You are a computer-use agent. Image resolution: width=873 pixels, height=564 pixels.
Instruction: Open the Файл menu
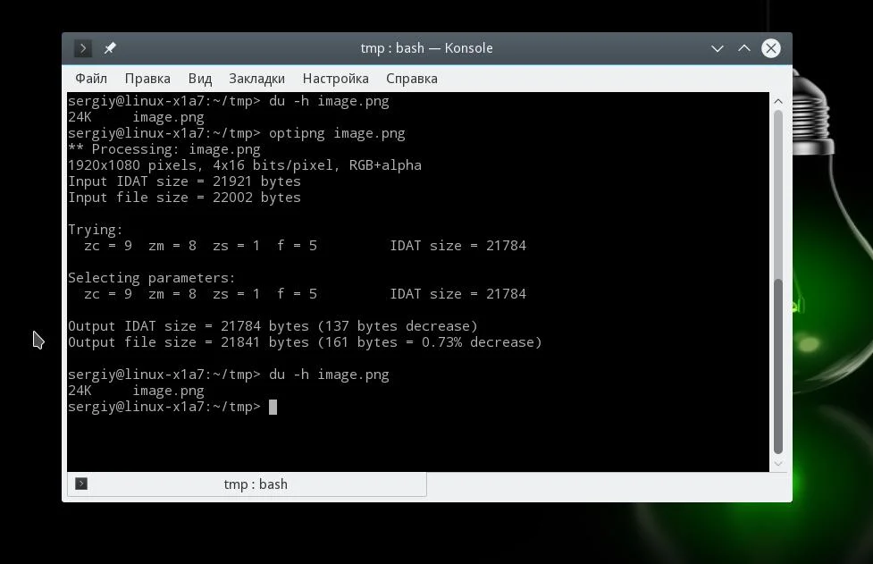tap(91, 79)
